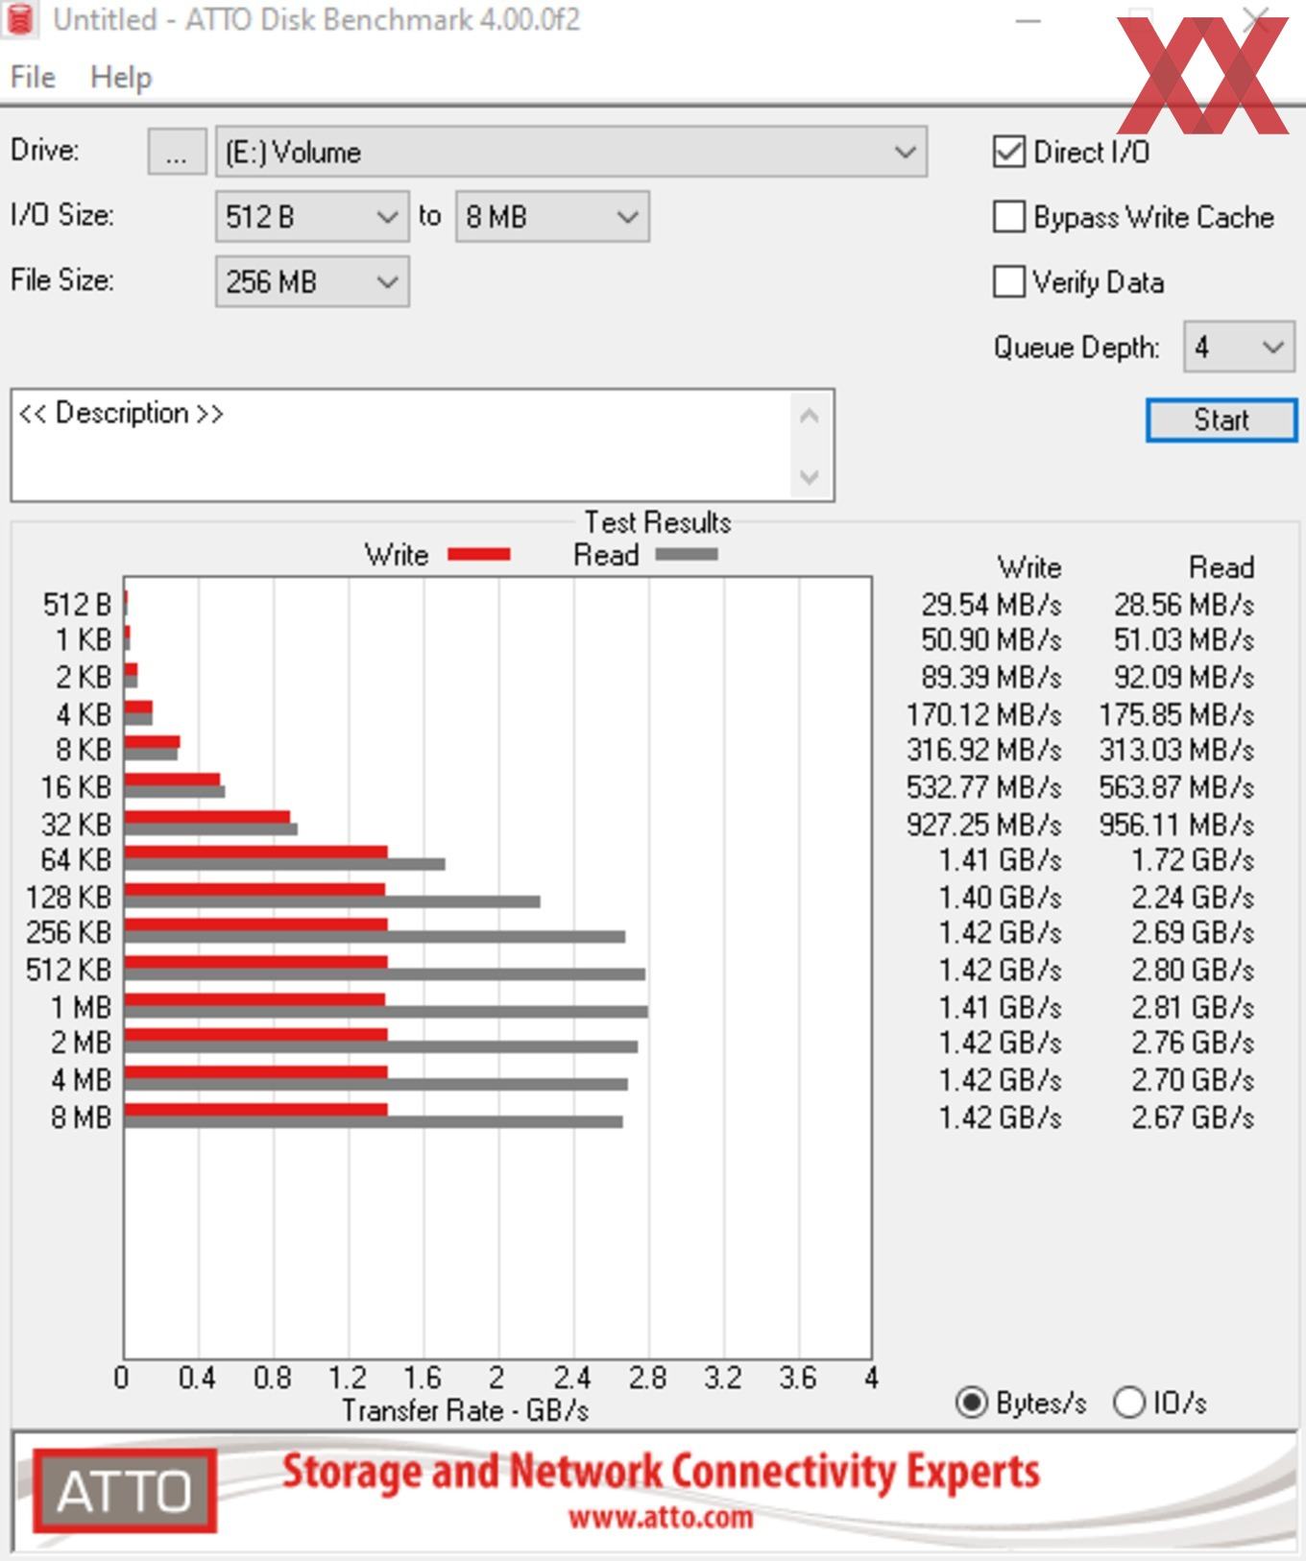Viewport: 1306px width, 1561px height.
Task: Click the description scrollbar up arrow
Action: [x=810, y=416]
